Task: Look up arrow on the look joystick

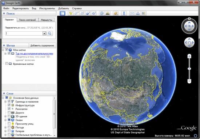Action: (189, 23)
